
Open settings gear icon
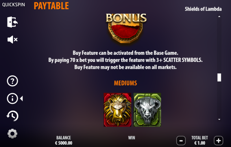(12, 134)
